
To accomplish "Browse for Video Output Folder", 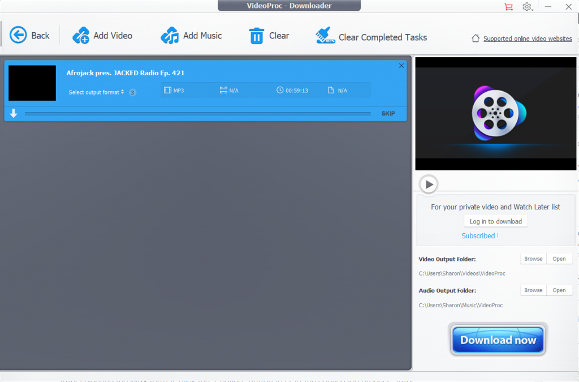I will pos(533,259).
